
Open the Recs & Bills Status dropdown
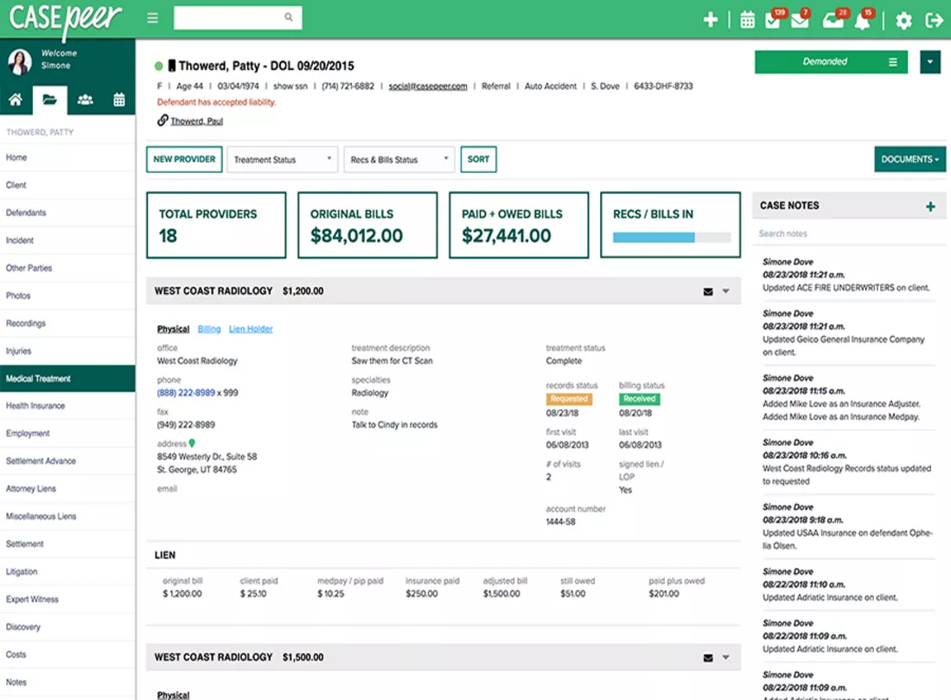(399, 159)
